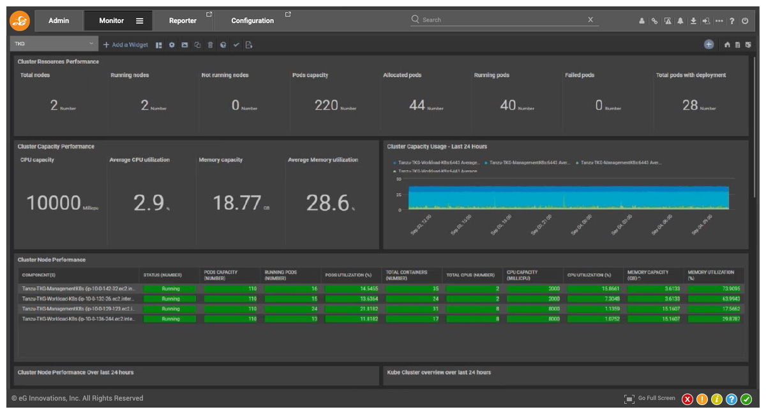The image size is (766, 414).
Task: Click the document list icon near home
Action: click(737, 45)
